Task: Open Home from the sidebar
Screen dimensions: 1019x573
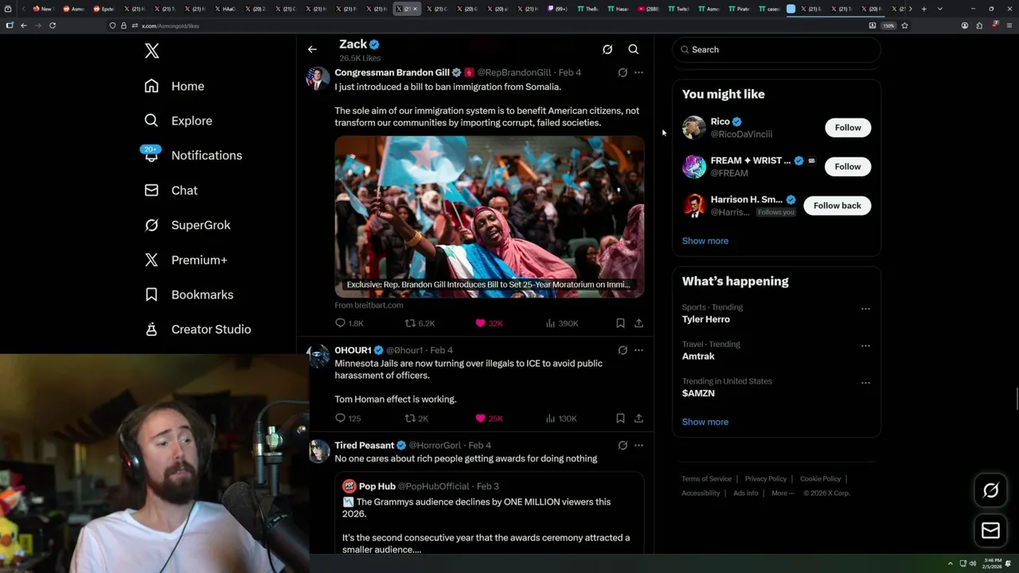Action: 174,86
